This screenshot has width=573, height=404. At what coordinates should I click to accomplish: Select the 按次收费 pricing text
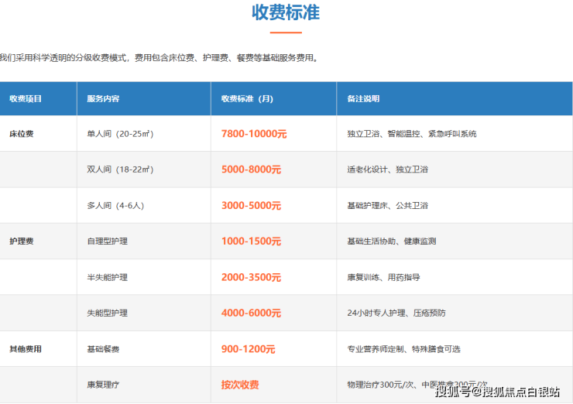[240, 385]
